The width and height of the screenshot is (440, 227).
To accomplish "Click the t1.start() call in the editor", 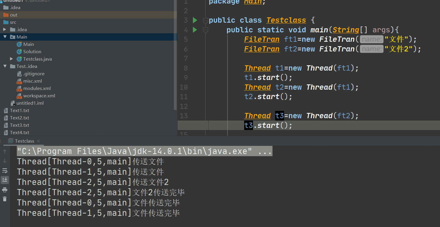I will (x=268, y=78).
